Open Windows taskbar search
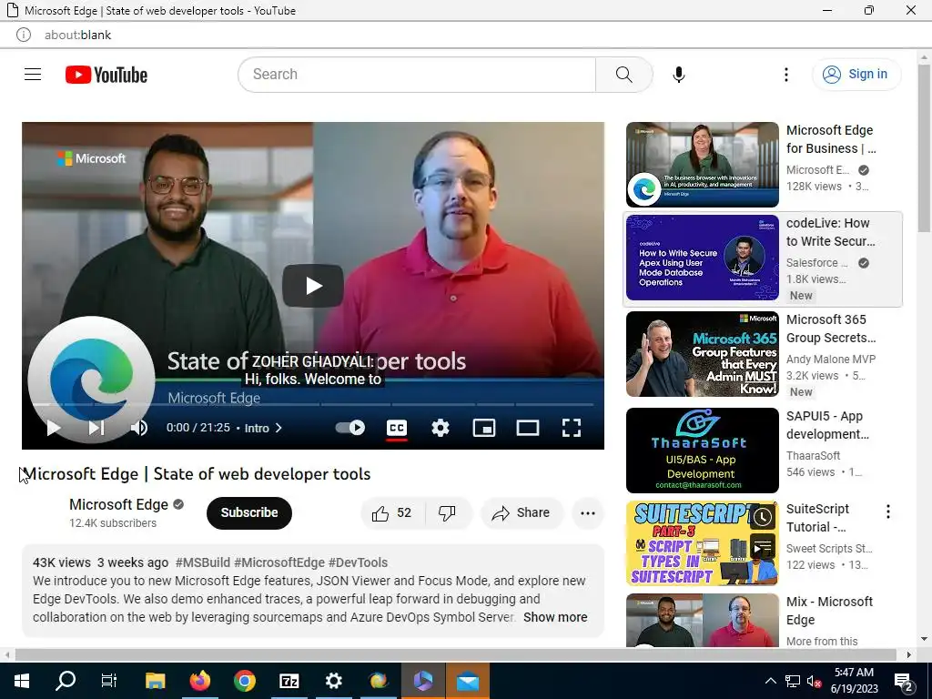 (66, 681)
